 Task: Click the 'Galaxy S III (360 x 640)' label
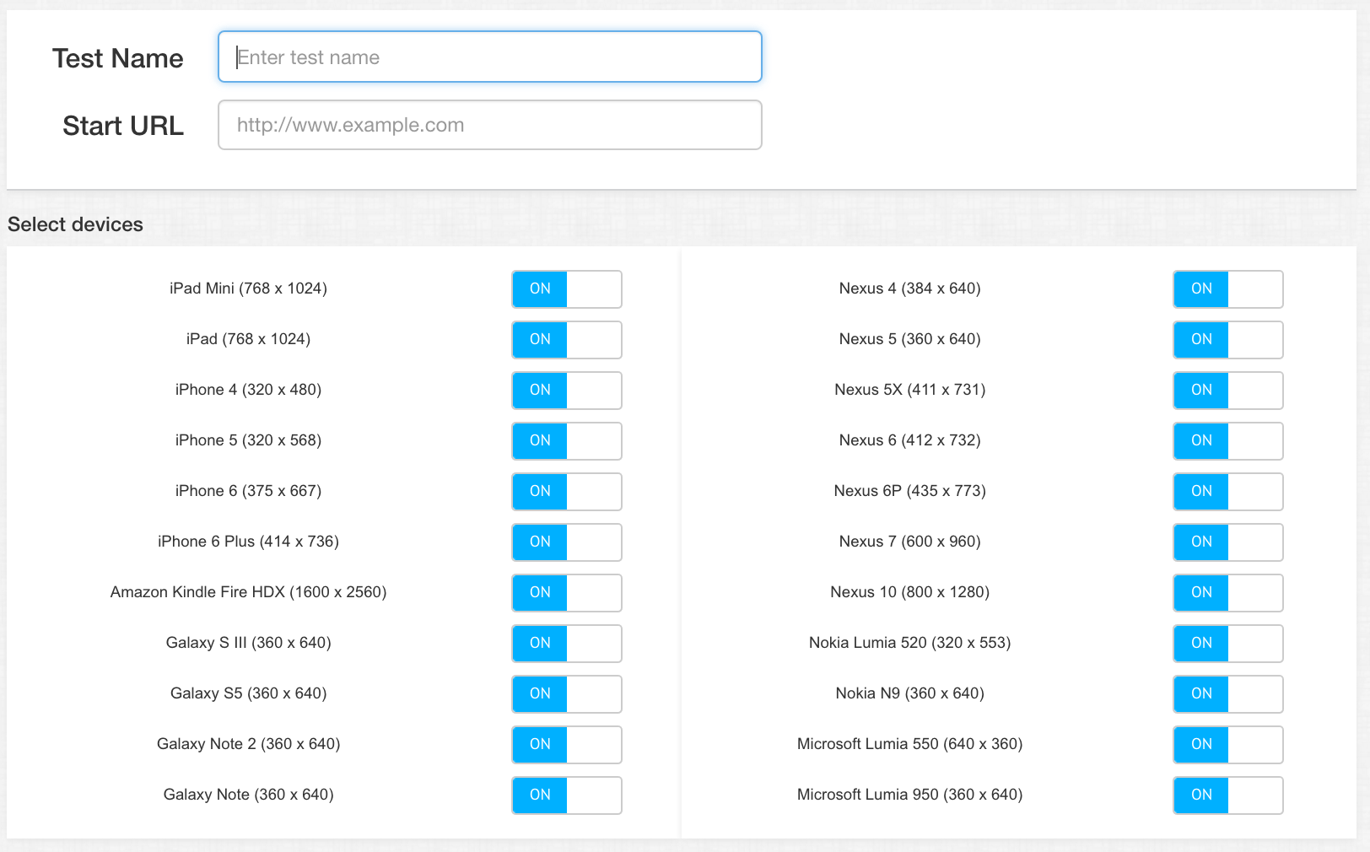pyautogui.click(x=248, y=643)
